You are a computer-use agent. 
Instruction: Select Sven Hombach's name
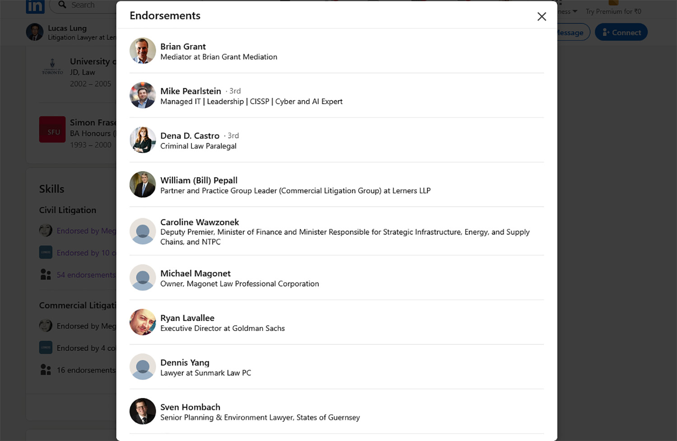tap(190, 407)
